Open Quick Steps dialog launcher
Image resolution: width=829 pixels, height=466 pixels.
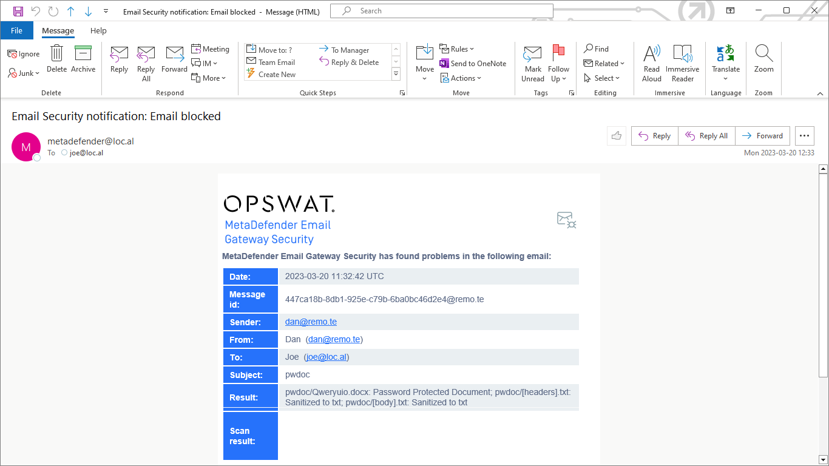402,93
